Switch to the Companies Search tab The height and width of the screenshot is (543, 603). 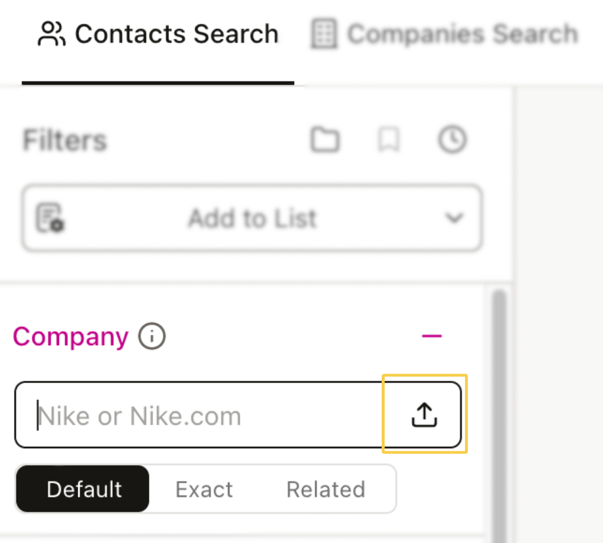click(x=443, y=34)
